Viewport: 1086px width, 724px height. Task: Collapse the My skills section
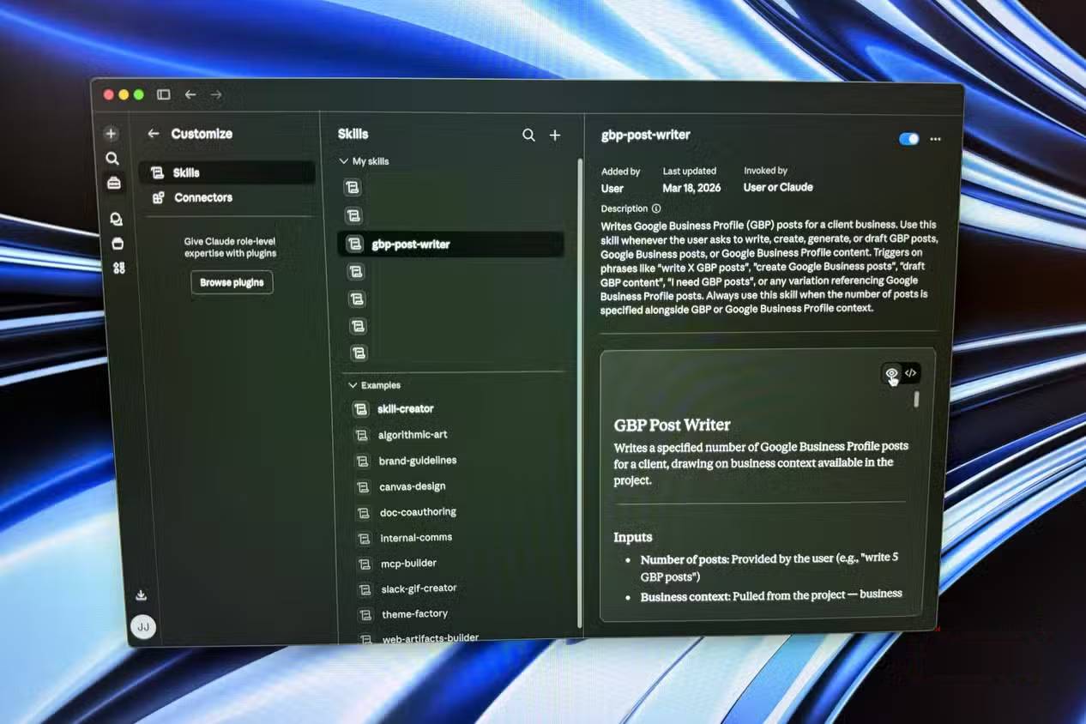click(x=365, y=161)
